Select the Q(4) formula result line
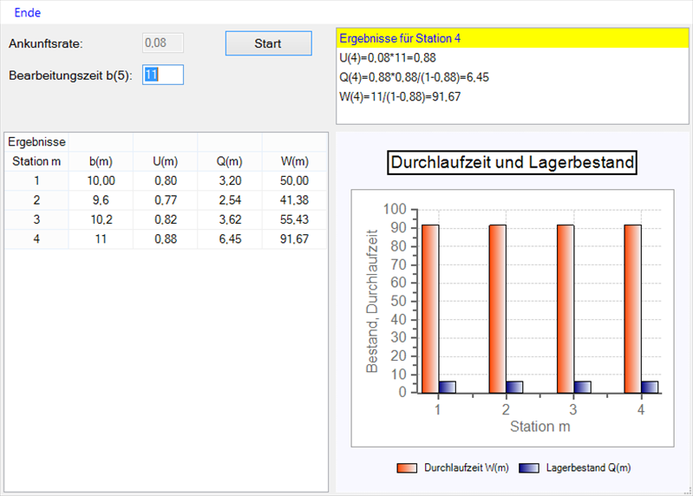 tap(415, 77)
